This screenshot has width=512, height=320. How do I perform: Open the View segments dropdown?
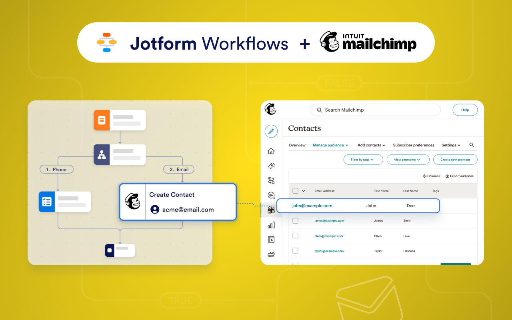click(x=408, y=160)
